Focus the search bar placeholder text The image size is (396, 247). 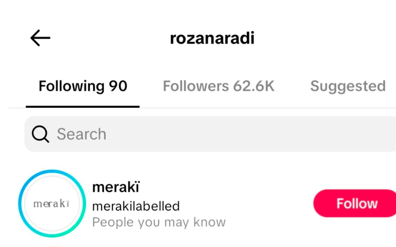tap(81, 134)
